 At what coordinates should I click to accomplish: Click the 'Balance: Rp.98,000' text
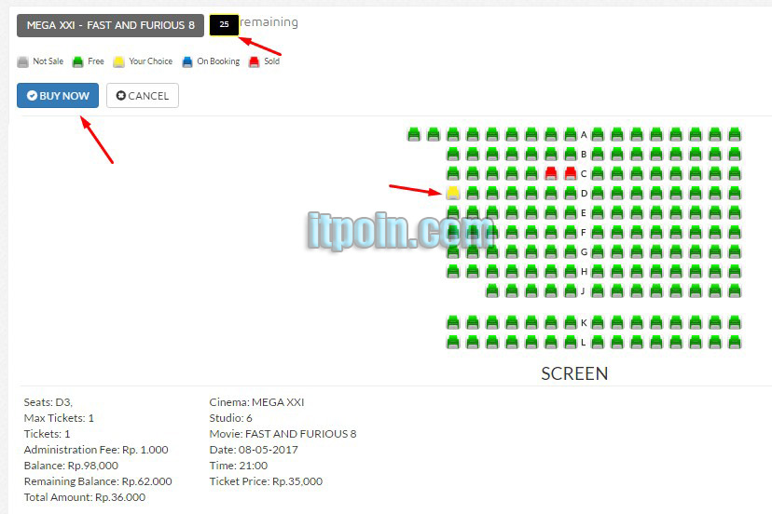click(x=71, y=466)
